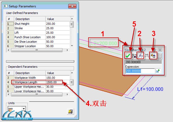Viewport: 173px width, 122px height.
Task: Select the Shut Height row
Action: (38, 24)
